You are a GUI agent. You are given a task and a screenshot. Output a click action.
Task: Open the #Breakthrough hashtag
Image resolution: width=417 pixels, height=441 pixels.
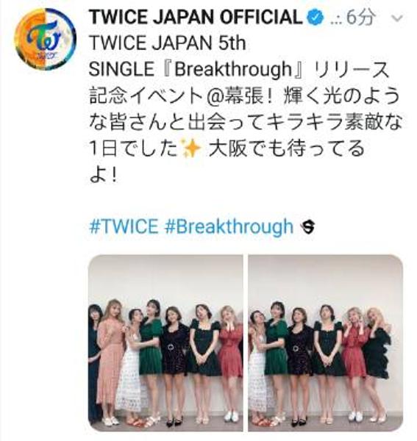pyautogui.click(x=229, y=226)
